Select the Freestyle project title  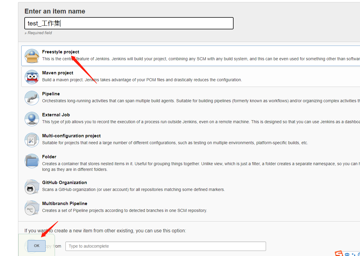61,52
